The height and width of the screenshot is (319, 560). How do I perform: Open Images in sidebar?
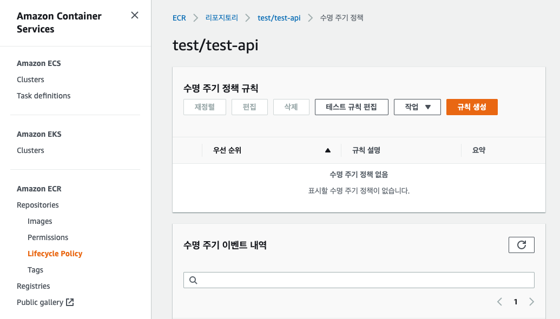point(39,221)
